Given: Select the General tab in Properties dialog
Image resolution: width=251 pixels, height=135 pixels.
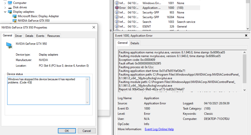Looking at the screenshot, I should pyautogui.click(x=7, y=35).
